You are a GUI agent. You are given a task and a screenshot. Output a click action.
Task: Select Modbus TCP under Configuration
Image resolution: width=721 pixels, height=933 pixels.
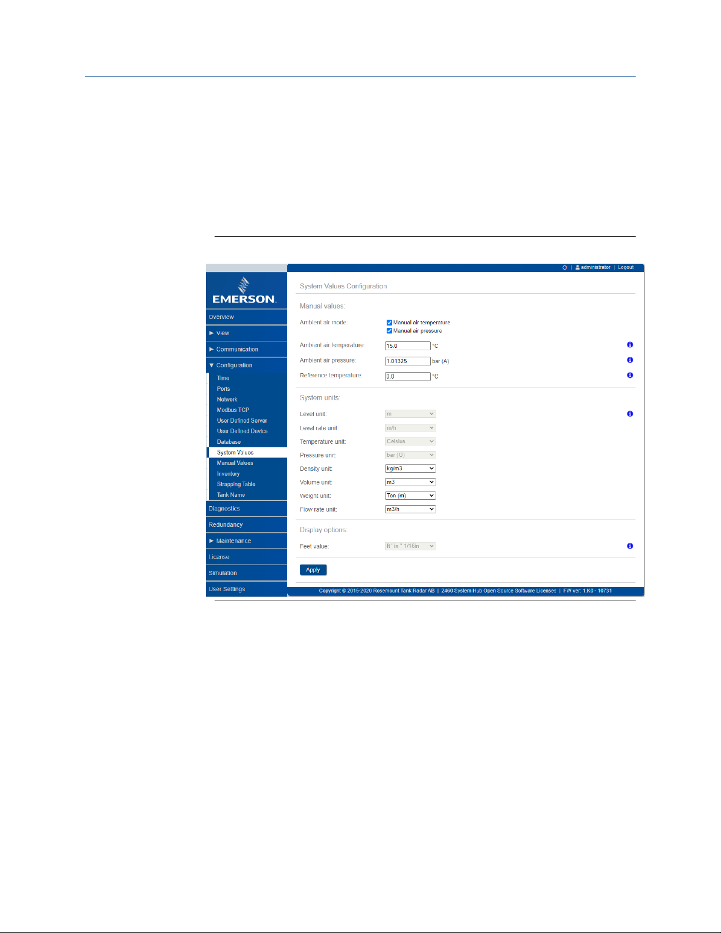click(248, 410)
